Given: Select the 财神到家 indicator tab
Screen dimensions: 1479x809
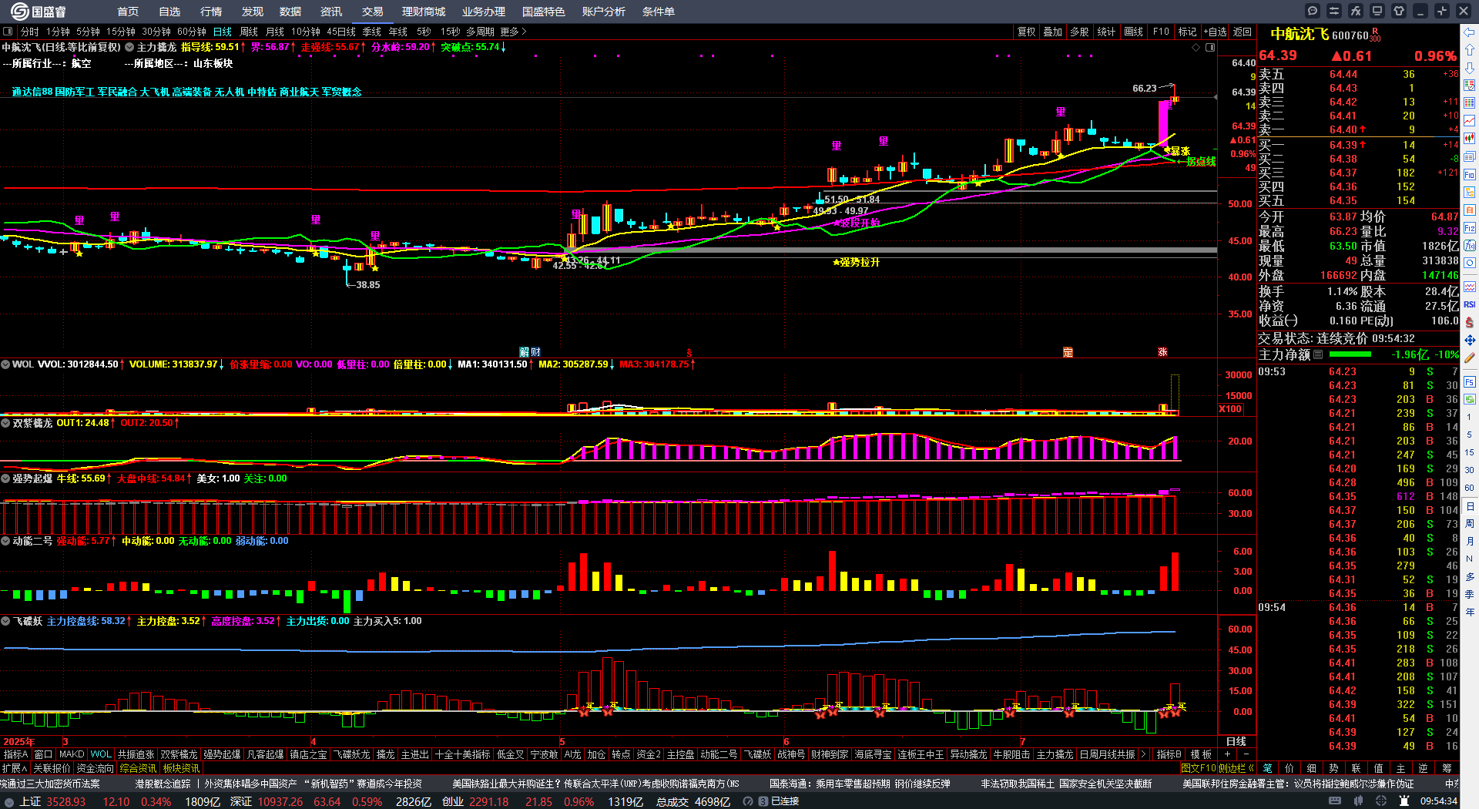Looking at the screenshot, I should point(830,754).
